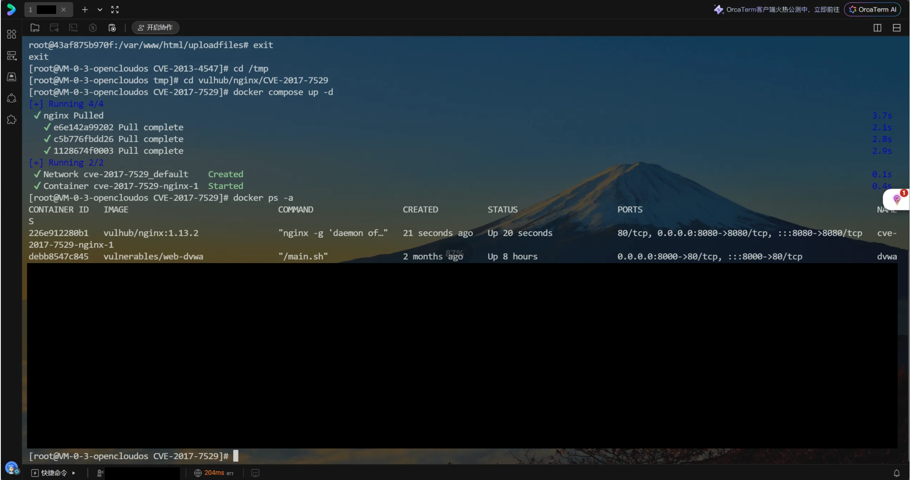Click the 0.0.0.0:8000->80/tcp port mapping
The height and width of the screenshot is (480, 910).
(670, 257)
